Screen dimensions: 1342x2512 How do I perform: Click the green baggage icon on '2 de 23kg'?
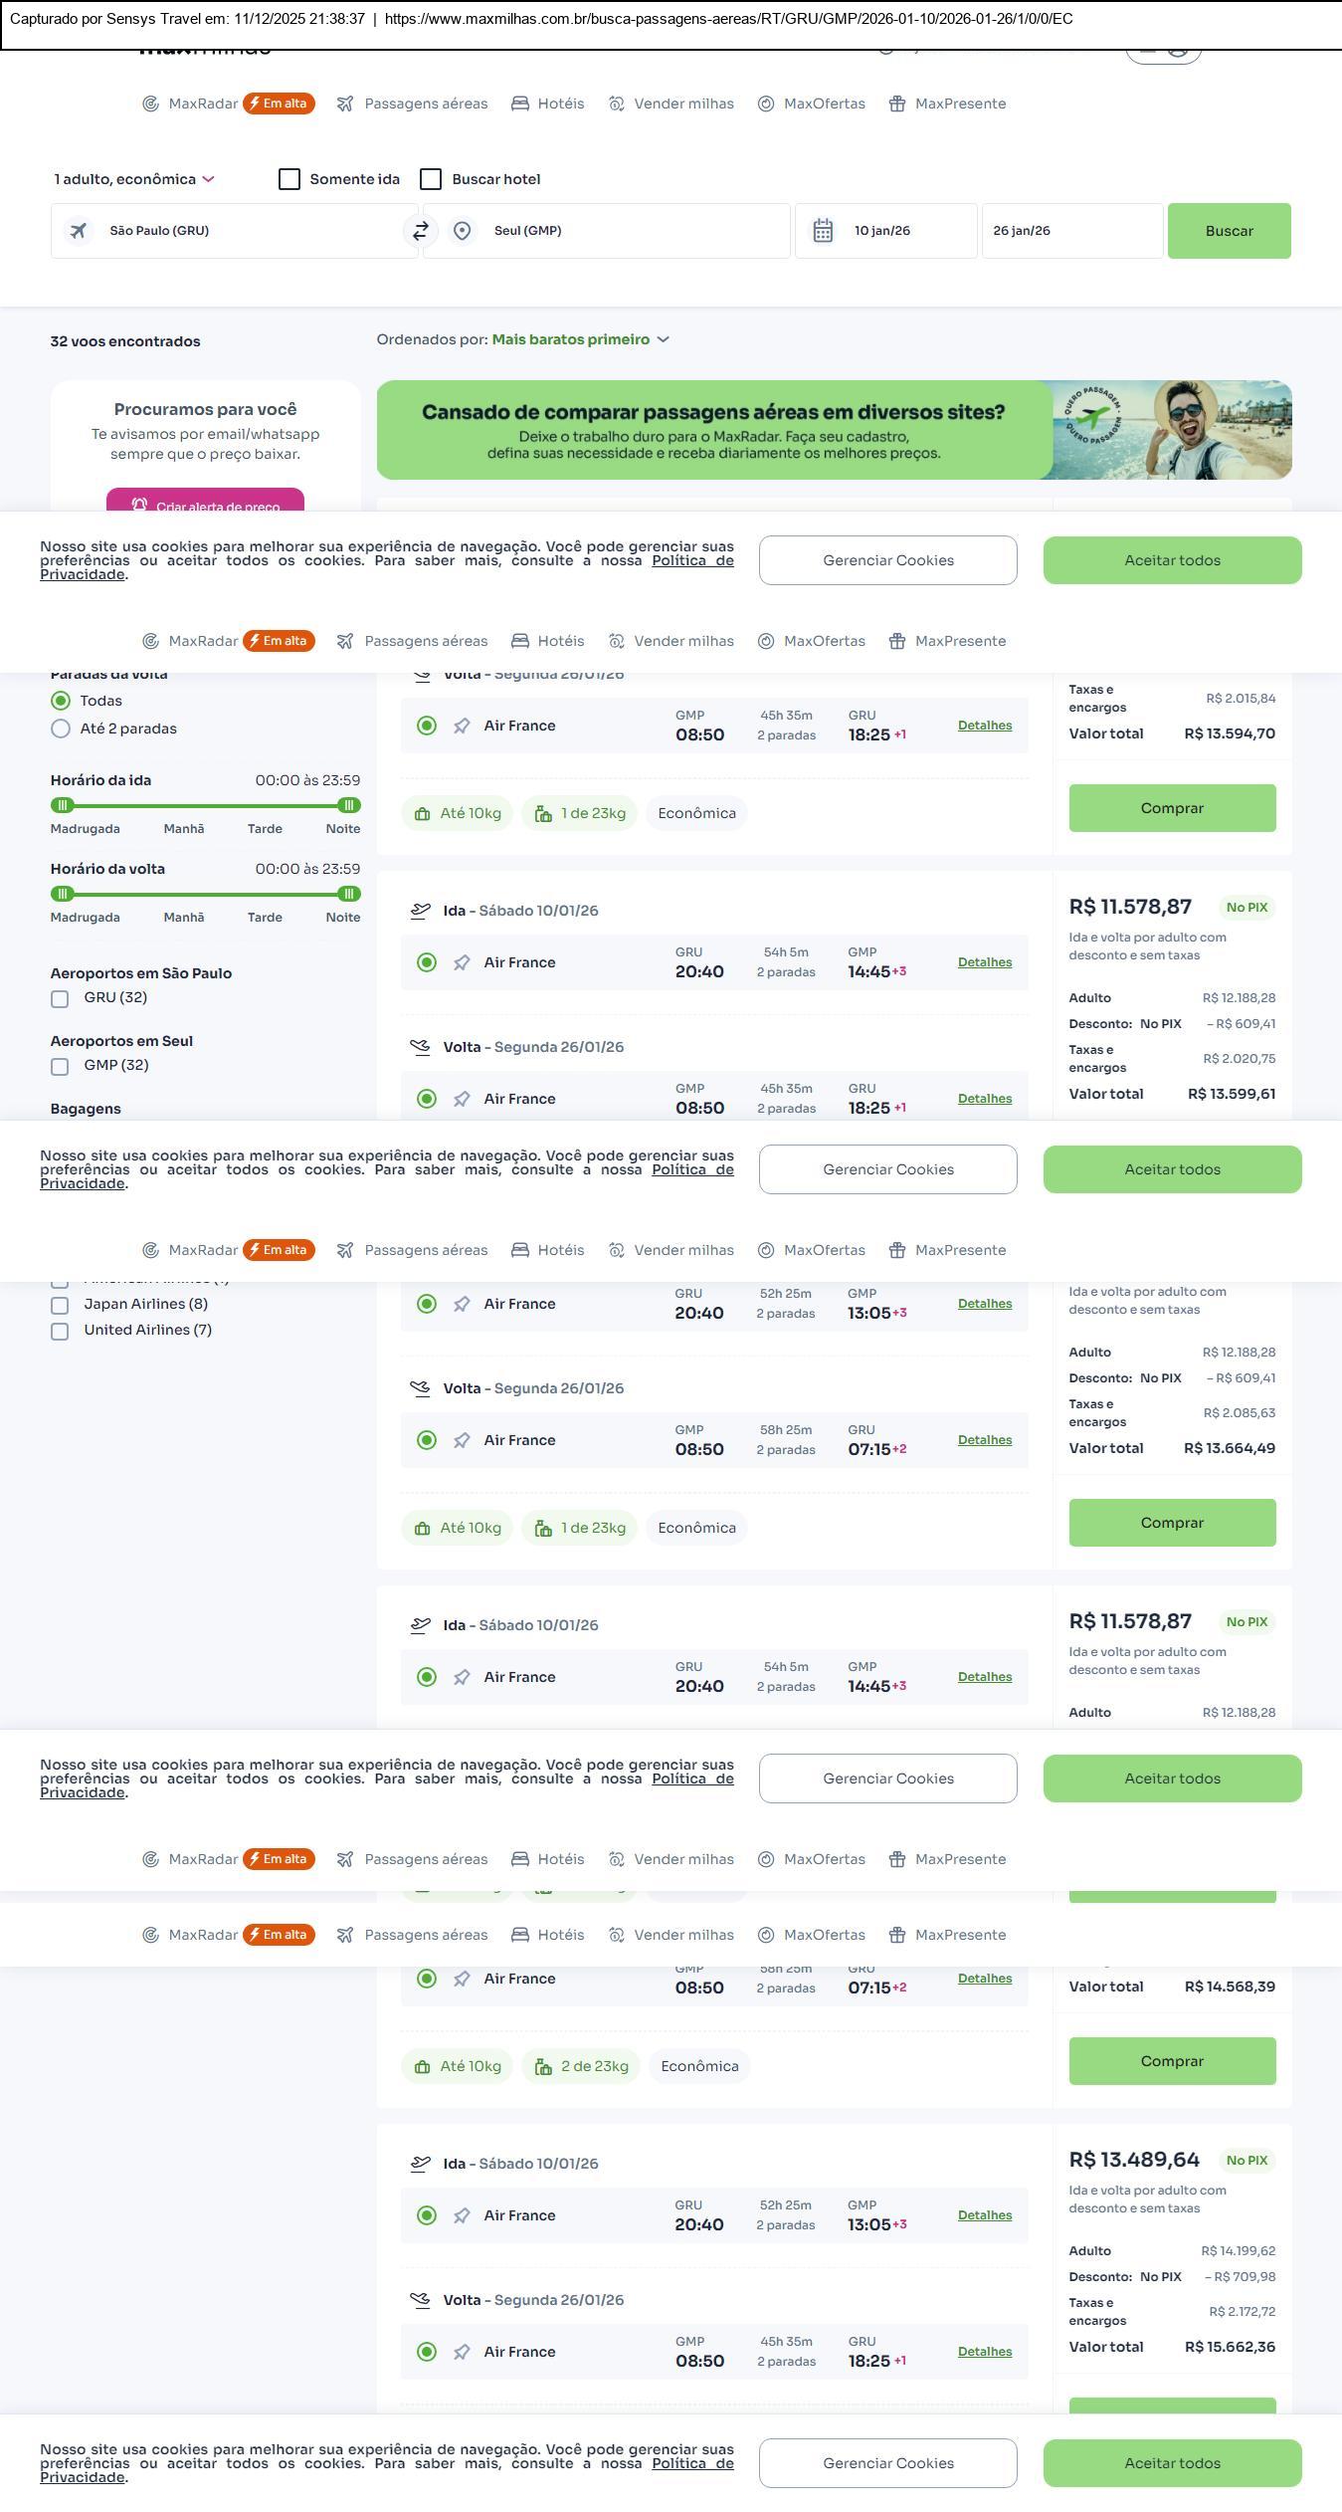click(543, 2067)
